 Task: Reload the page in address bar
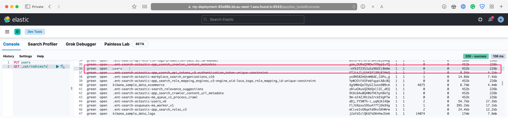[x=354, y=7]
